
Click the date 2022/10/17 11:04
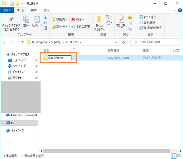(118, 58)
